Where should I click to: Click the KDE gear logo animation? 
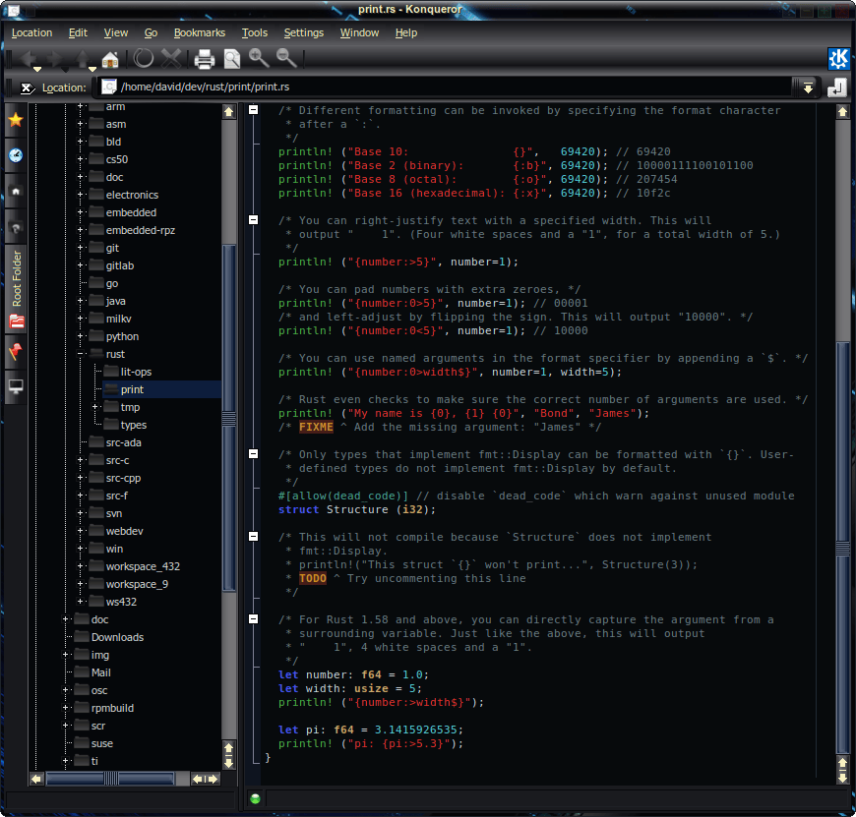[838, 58]
